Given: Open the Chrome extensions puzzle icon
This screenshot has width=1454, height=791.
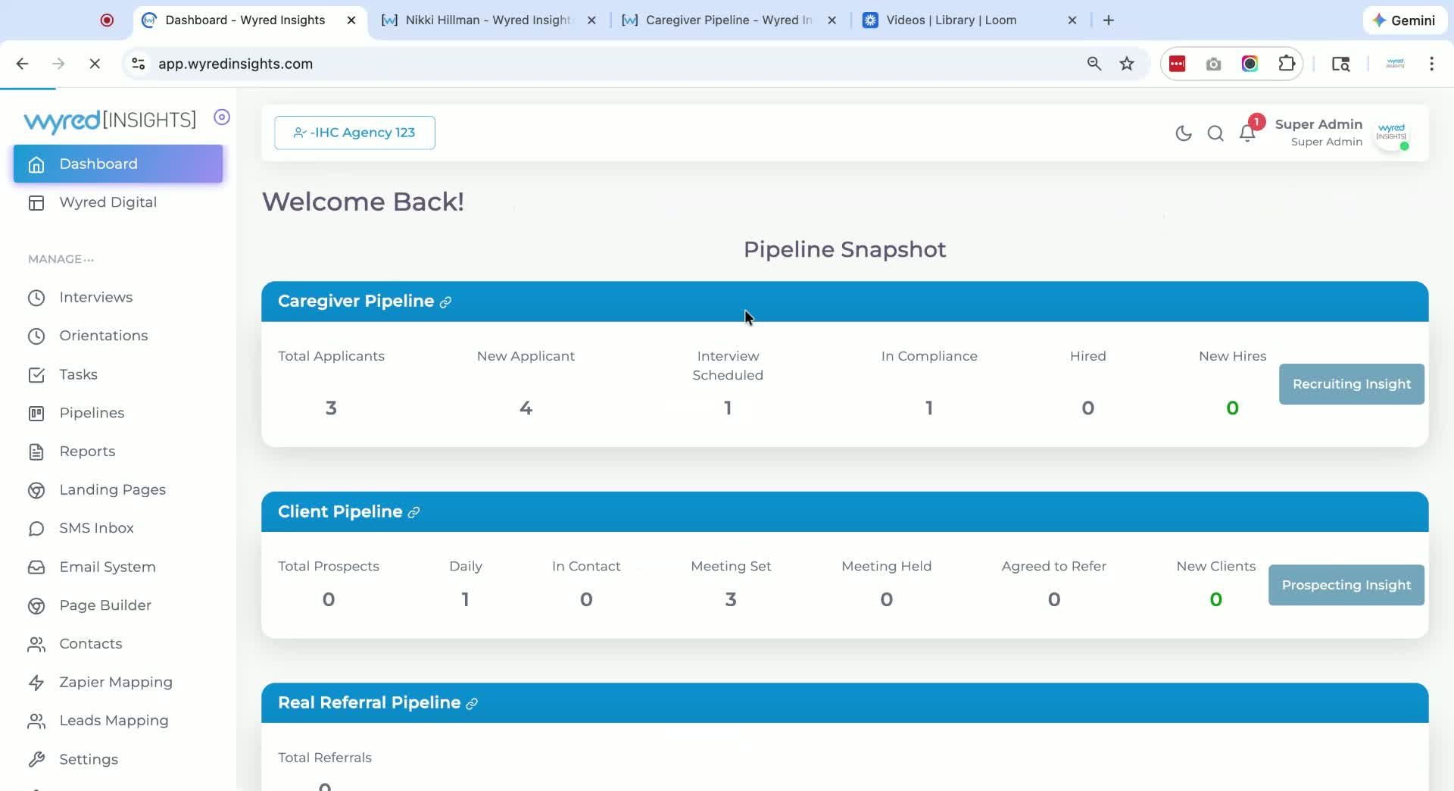Looking at the screenshot, I should 1287,64.
